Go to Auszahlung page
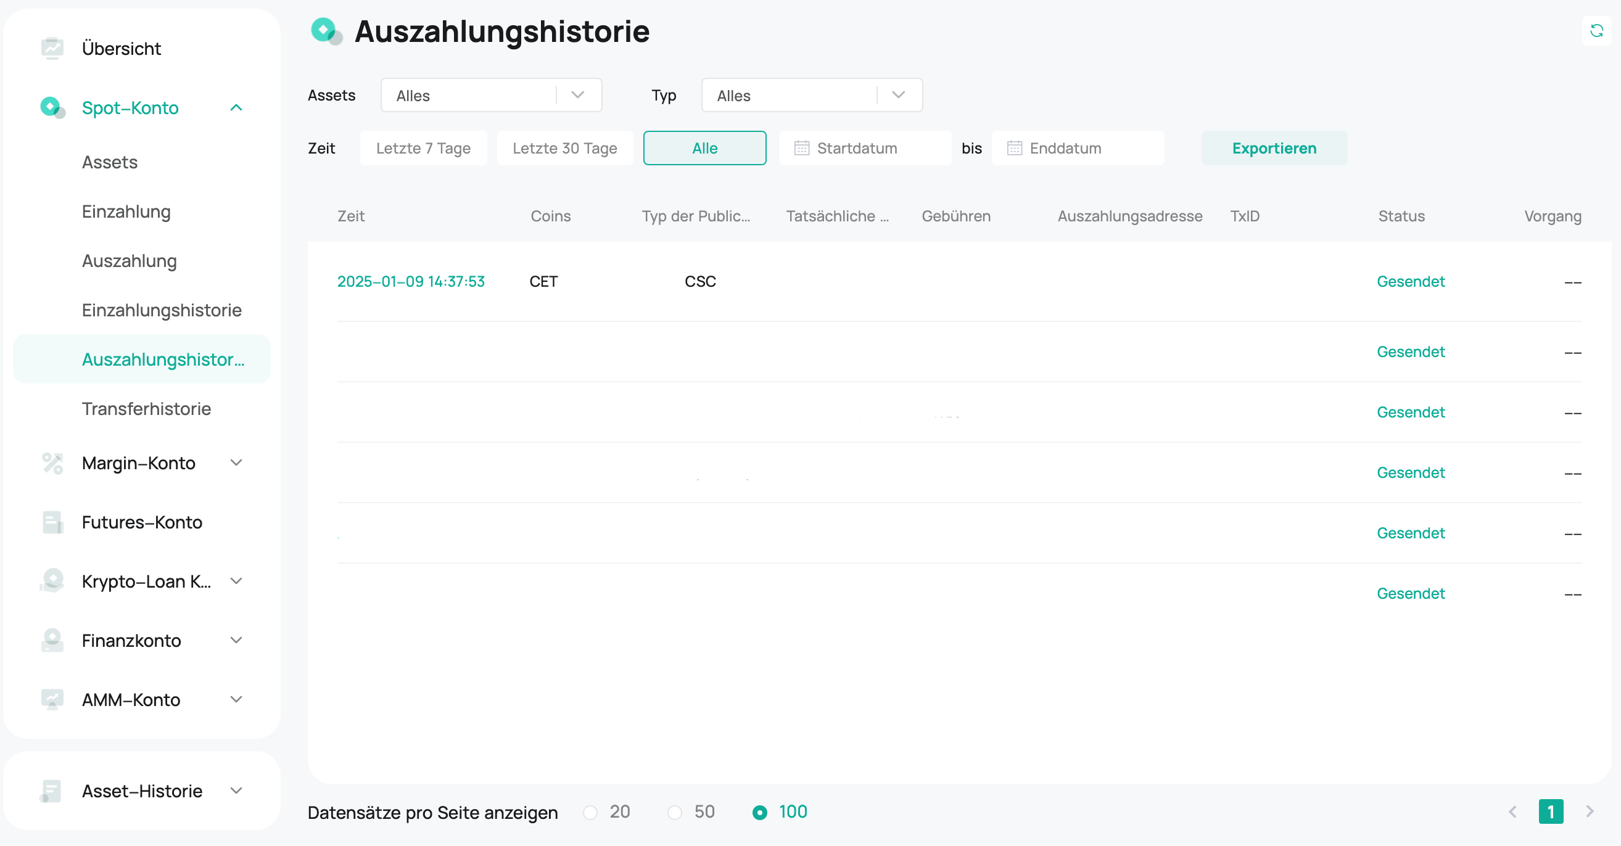 (129, 260)
